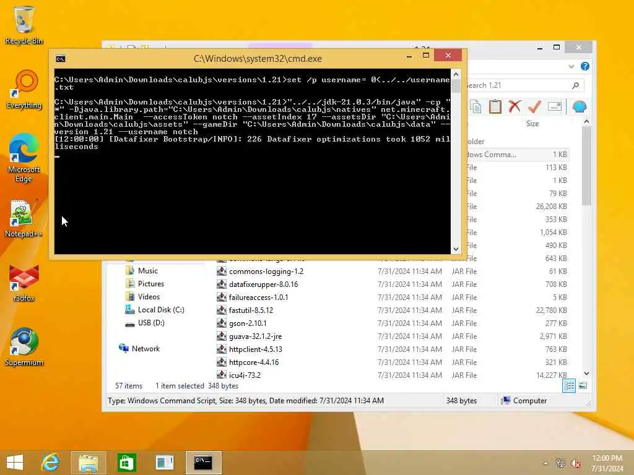
Task: Show hidden tray icons arrow
Action: coord(545,464)
